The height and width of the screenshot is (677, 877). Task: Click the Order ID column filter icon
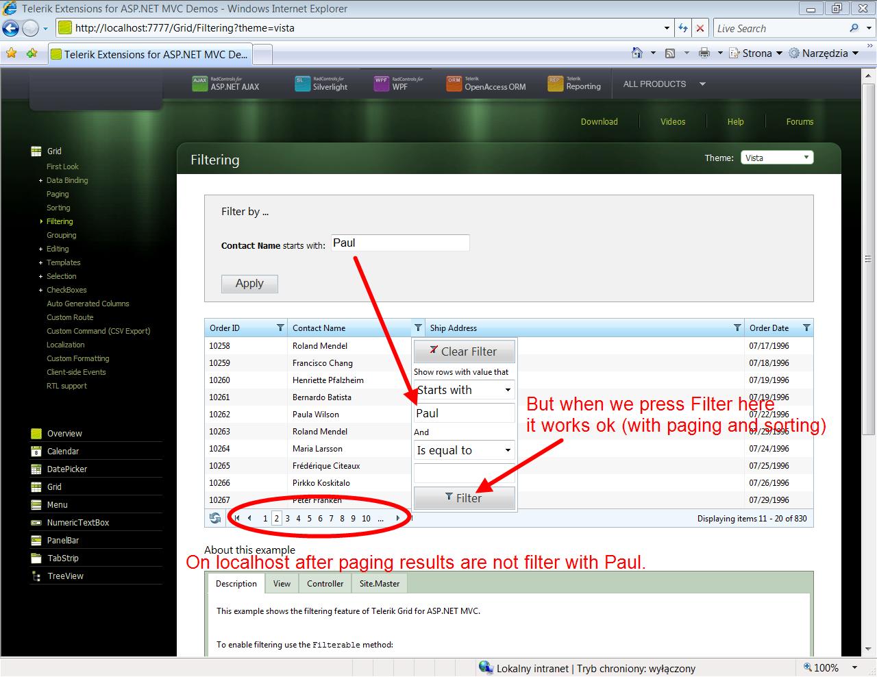tap(280, 328)
